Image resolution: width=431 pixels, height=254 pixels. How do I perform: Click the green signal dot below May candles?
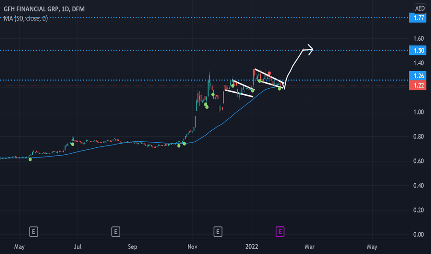tap(30, 159)
